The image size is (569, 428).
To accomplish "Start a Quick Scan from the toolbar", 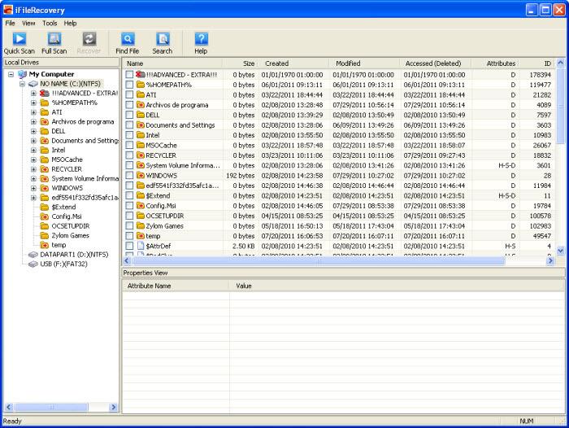I will tap(20, 43).
